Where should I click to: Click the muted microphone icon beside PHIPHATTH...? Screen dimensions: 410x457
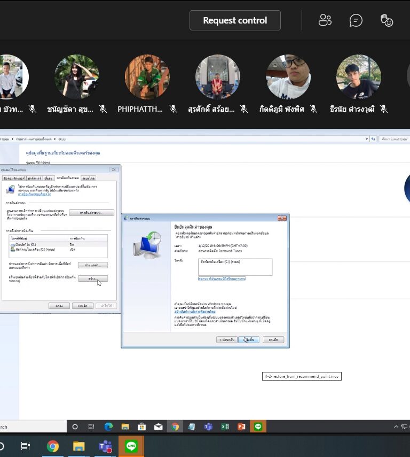click(174, 109)
